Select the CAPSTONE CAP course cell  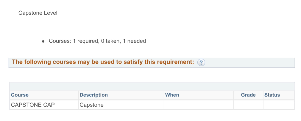point(44,105)
